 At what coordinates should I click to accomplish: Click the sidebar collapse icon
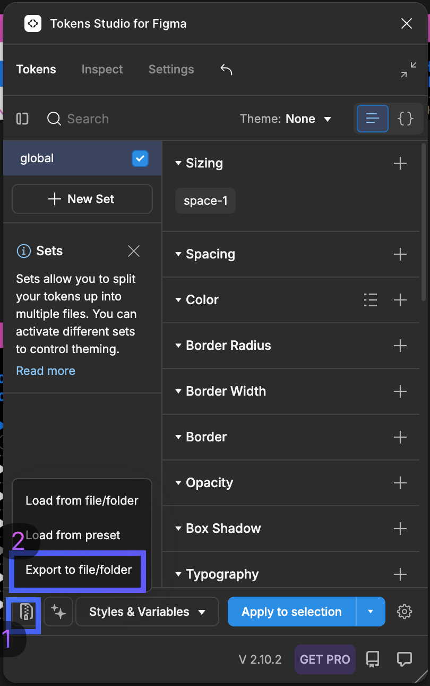pyautogui.click(x=22, y=119)
